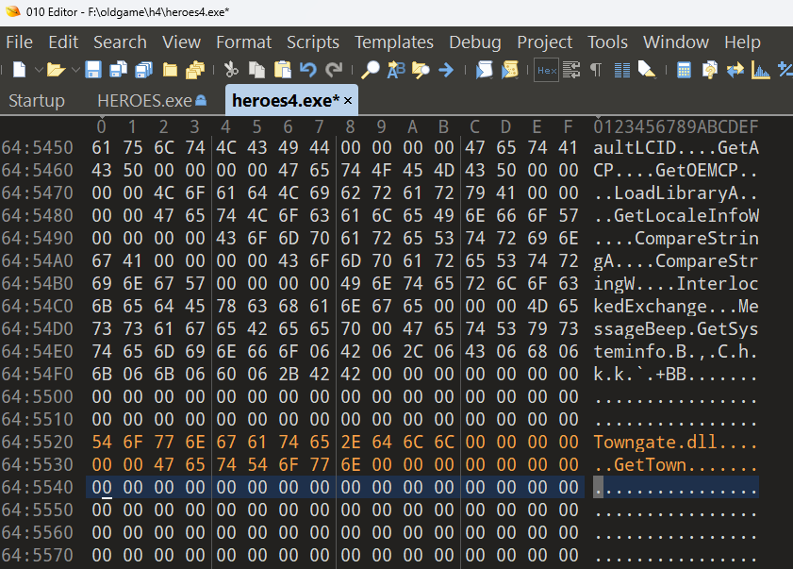Close the heroes4.exe* tab

pos(348,101)
